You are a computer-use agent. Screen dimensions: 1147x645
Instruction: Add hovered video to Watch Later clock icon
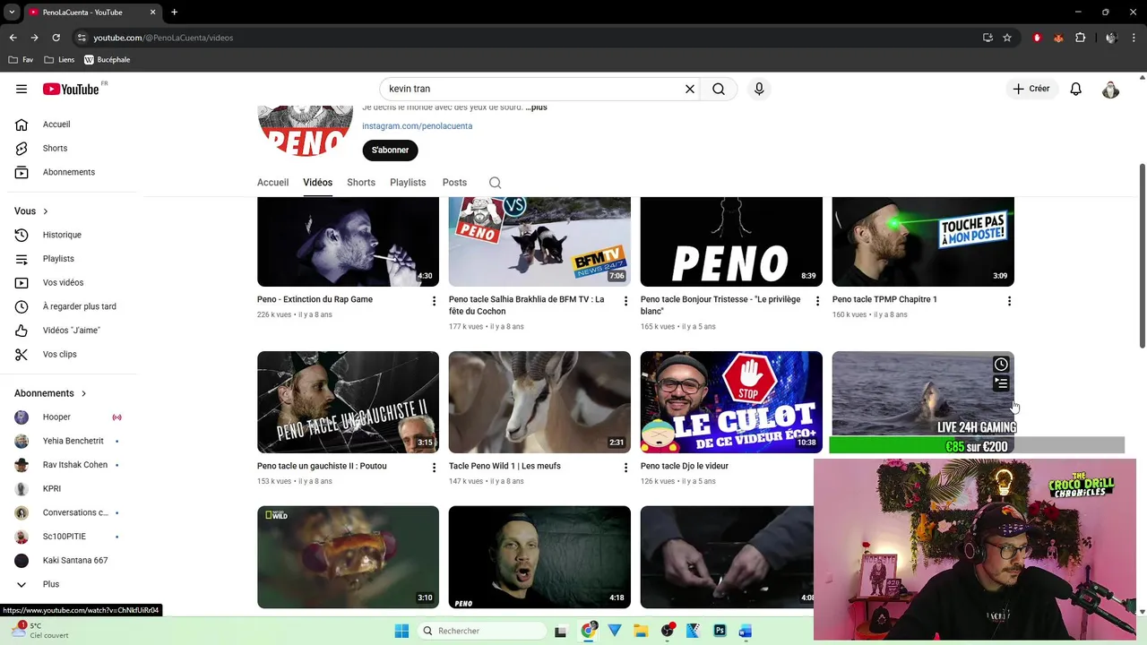pos(1001,365)
